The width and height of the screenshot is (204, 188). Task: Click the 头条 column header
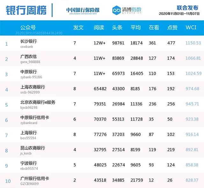point(117,28)
